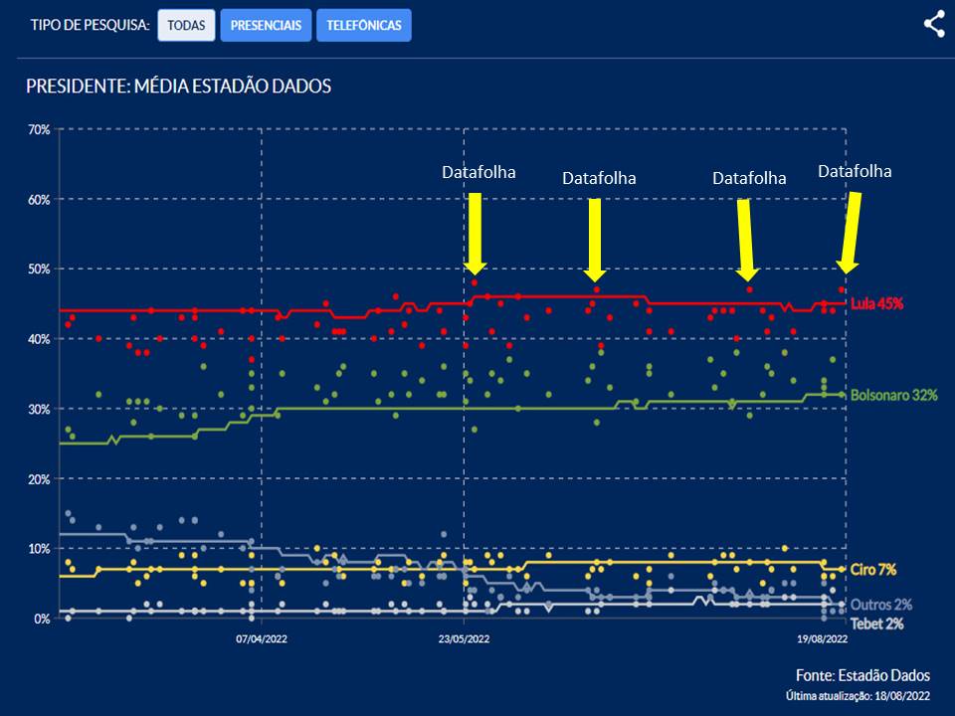Click the Tebet 2% series label
This screenshot has height=716, width=955.
click(x=876, y=624)
